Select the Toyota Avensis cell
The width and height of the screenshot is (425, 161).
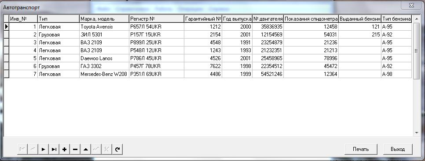[x=104, y=27]
